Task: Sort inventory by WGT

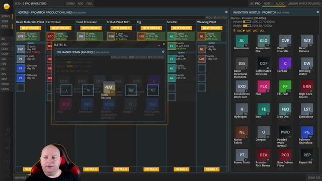Action: coord(256,31)
